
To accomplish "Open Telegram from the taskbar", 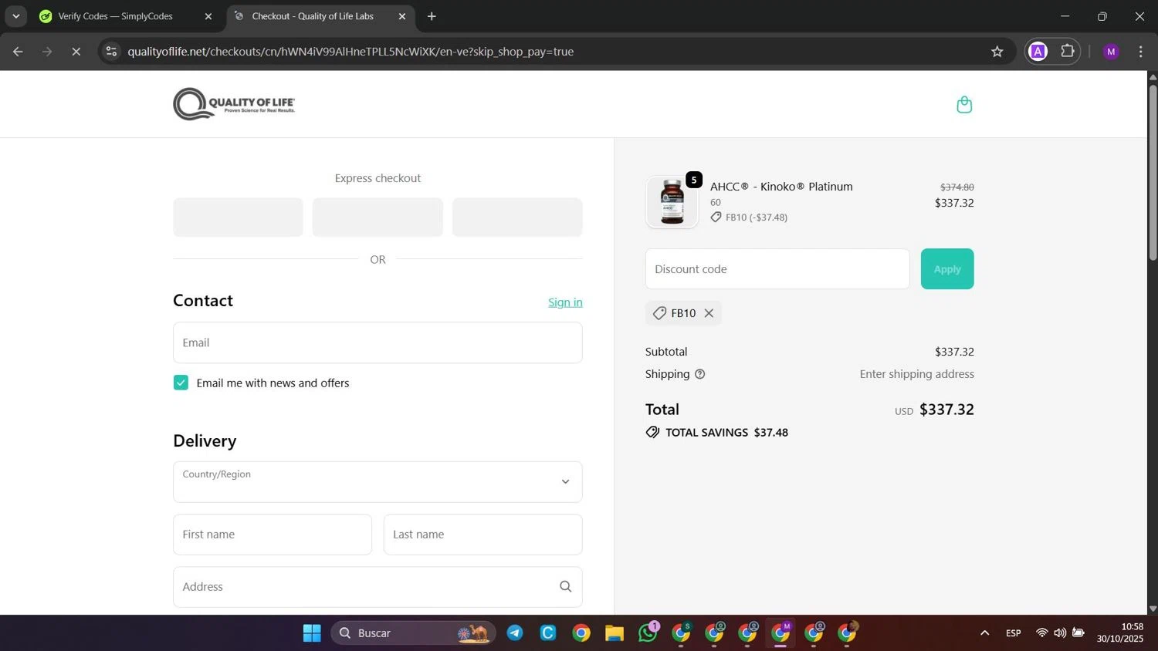I will [x=515, y=633].
